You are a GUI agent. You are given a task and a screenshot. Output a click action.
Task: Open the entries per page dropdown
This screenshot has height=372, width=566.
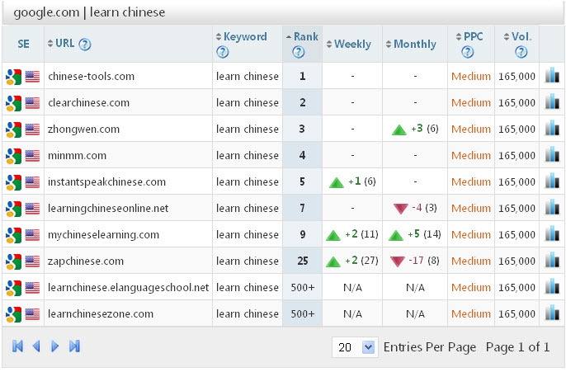tap(368, 347)
